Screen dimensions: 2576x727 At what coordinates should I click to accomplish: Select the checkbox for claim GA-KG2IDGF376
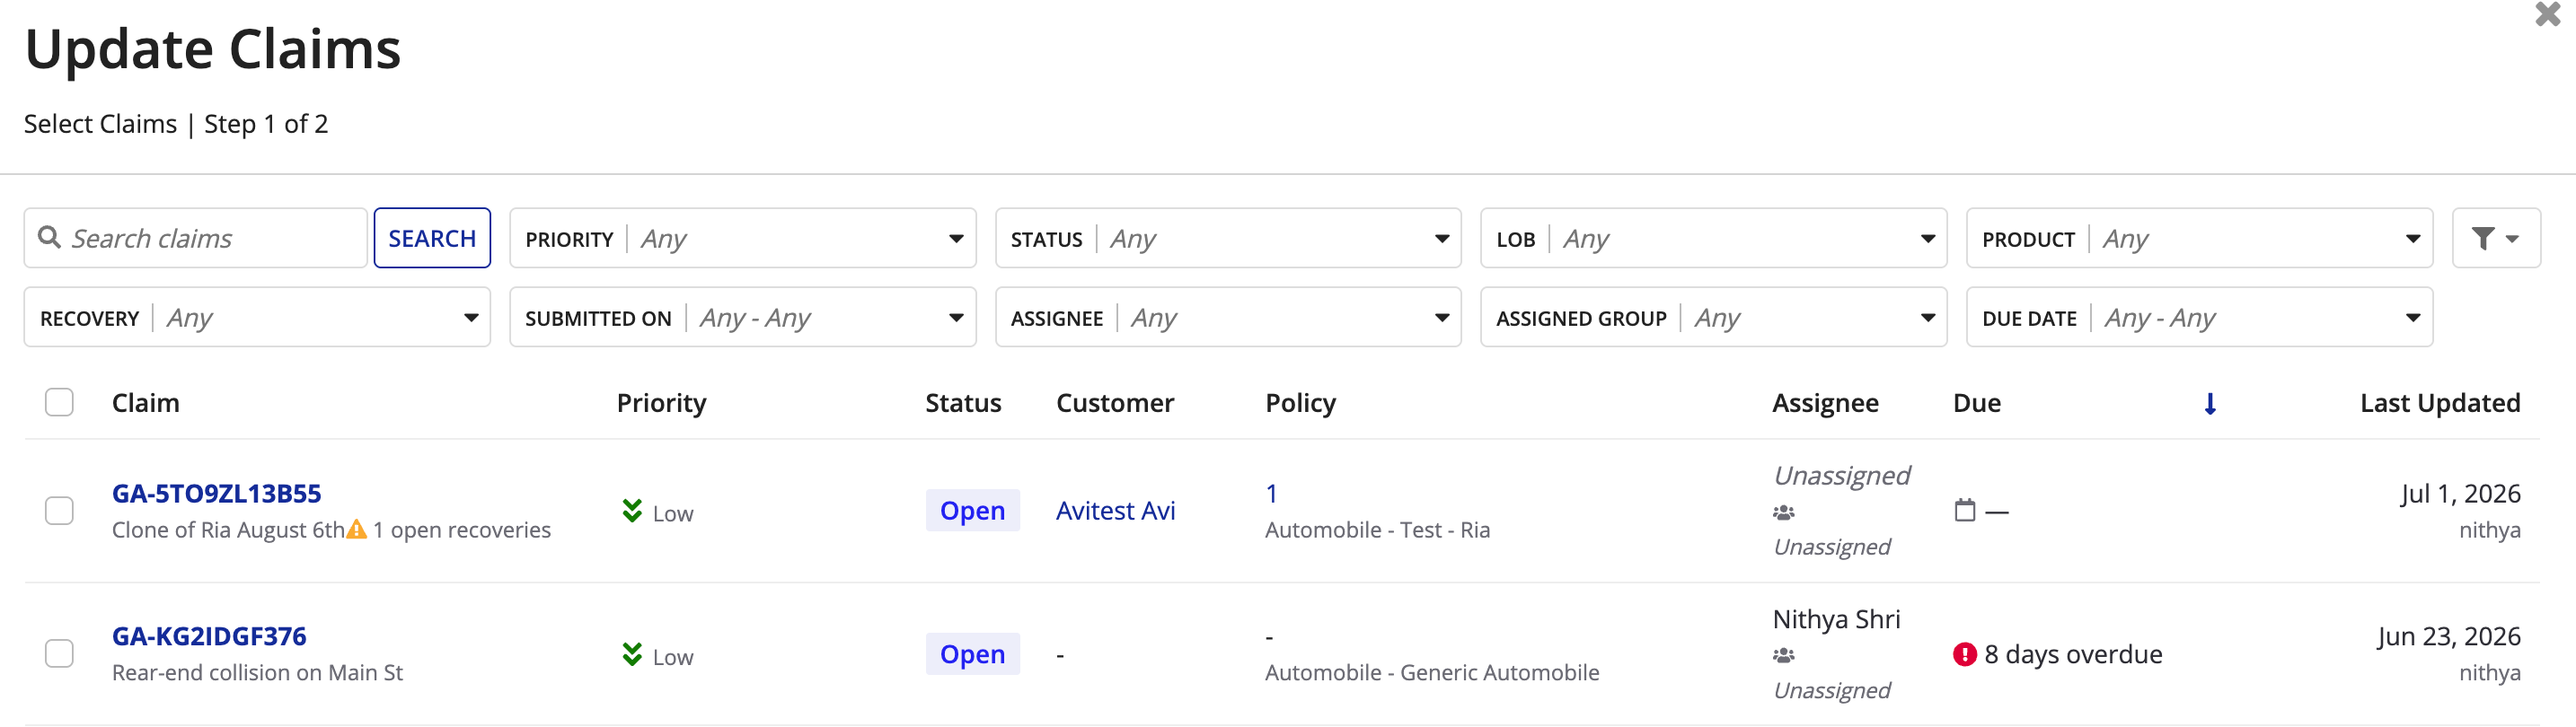[x=60, y=654]
